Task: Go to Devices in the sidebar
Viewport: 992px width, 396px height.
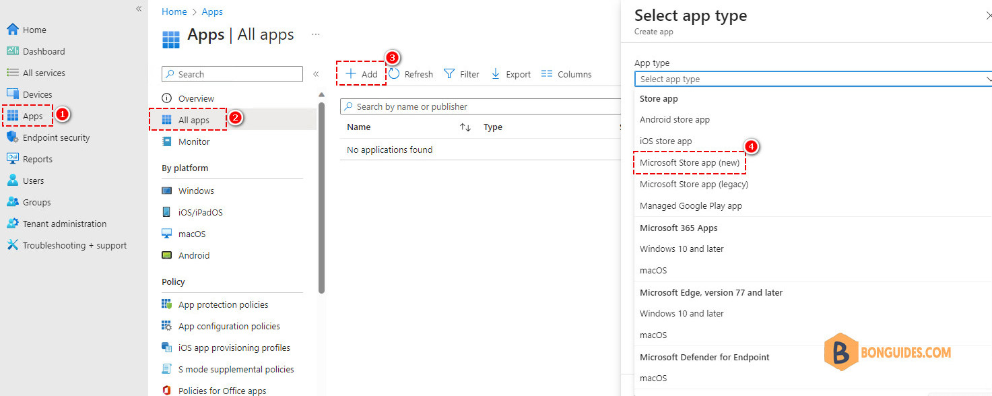Action: pos(29,94)
